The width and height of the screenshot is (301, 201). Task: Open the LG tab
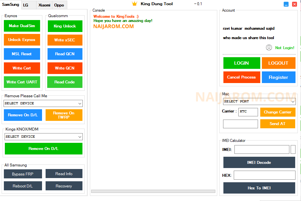[28, 5]
